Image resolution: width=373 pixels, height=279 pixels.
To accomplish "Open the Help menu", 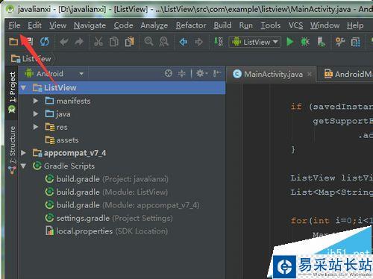I will pos(355,25).
